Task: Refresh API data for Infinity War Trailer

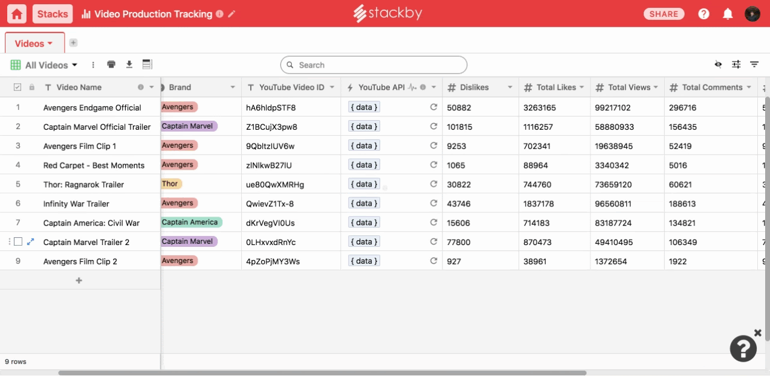Action: pos(433,203)
